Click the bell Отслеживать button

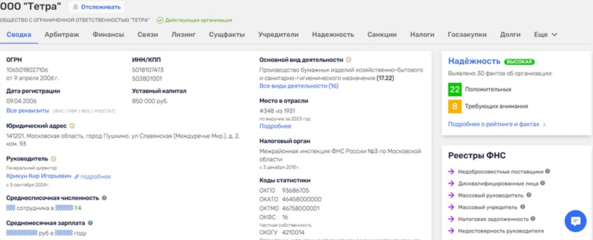(x=96, y=7)
